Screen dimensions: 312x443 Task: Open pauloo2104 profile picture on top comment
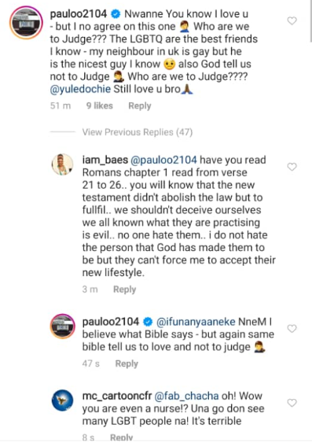[x=26, y=22]
